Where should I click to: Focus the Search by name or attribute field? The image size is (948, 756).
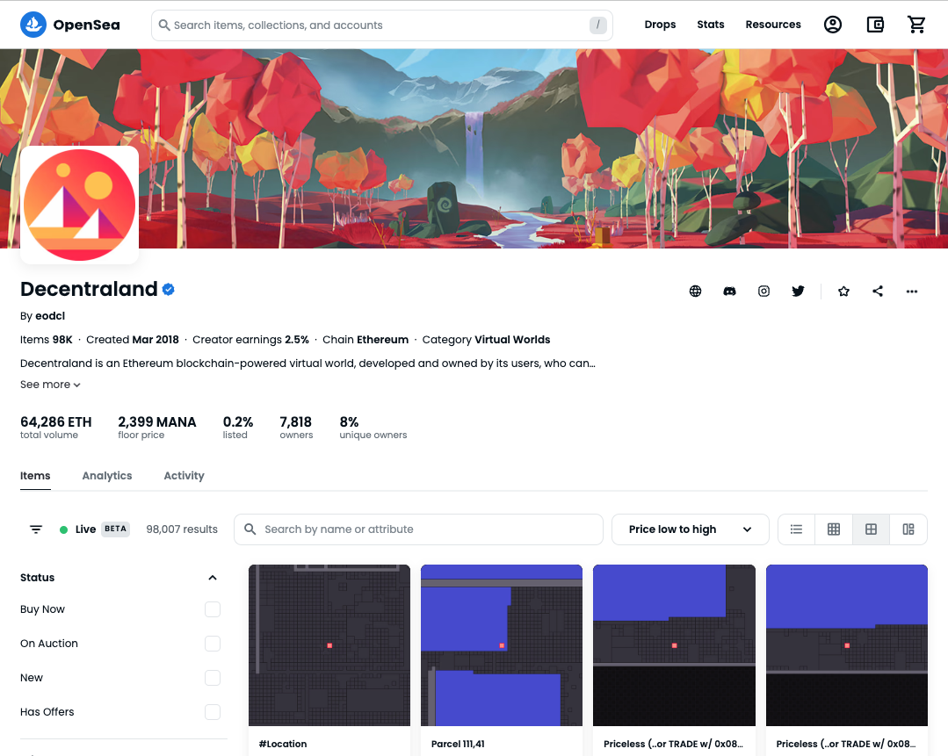tap(418, 529)
